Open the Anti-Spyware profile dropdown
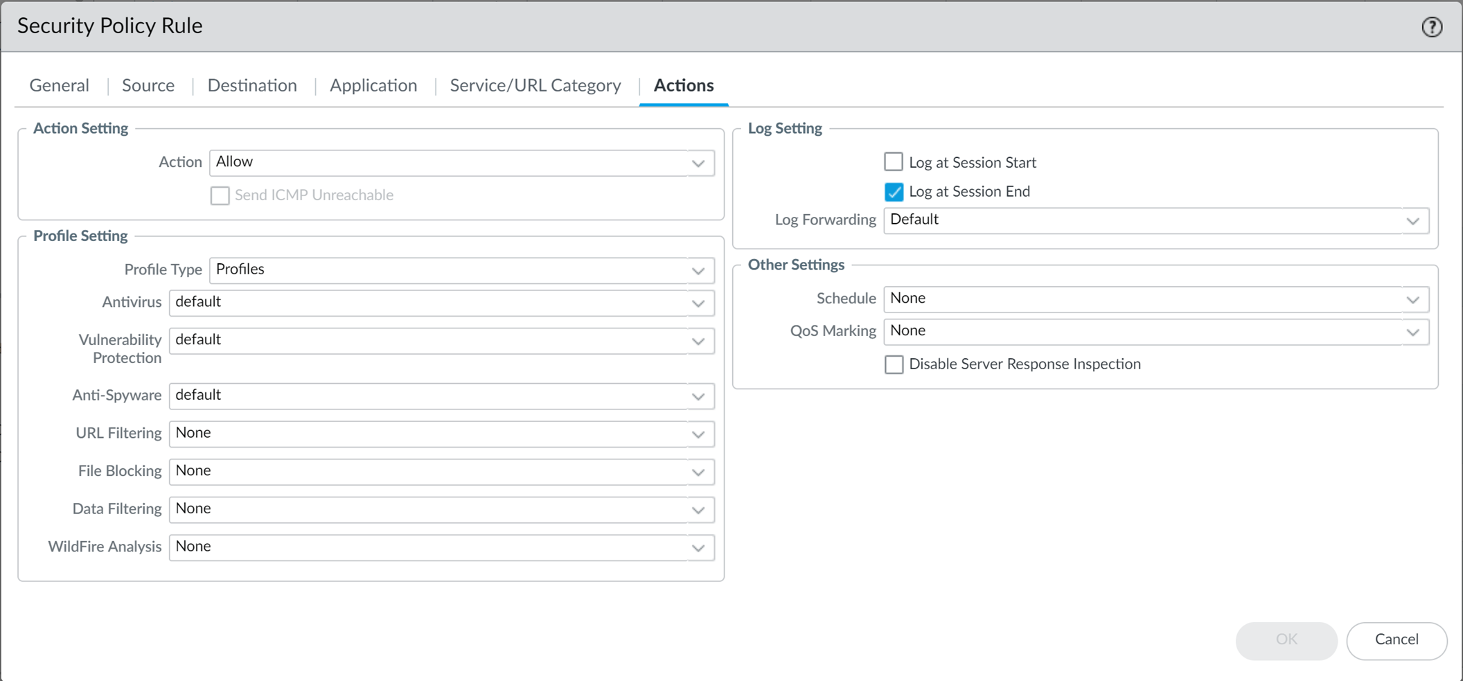Screen dimensions: 1463x681 (442, 396)
